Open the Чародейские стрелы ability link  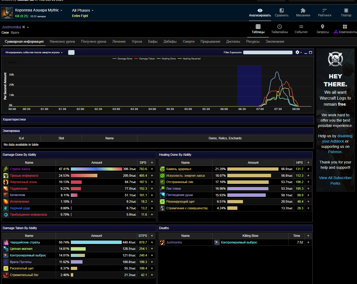(25, 242)
